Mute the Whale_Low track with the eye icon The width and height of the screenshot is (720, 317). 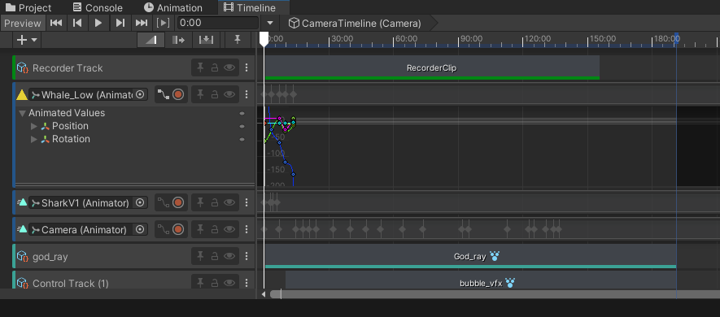point(229,94)
